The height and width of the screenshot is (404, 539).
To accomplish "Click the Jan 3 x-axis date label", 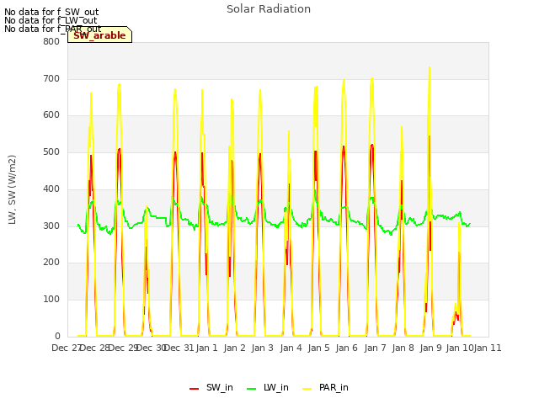I will coord(263,348).
